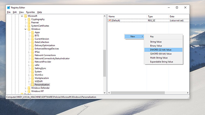Screen dimensions: 205x115
Task: Expand the WcmSvc key
Action: click(x=29, y=75)
